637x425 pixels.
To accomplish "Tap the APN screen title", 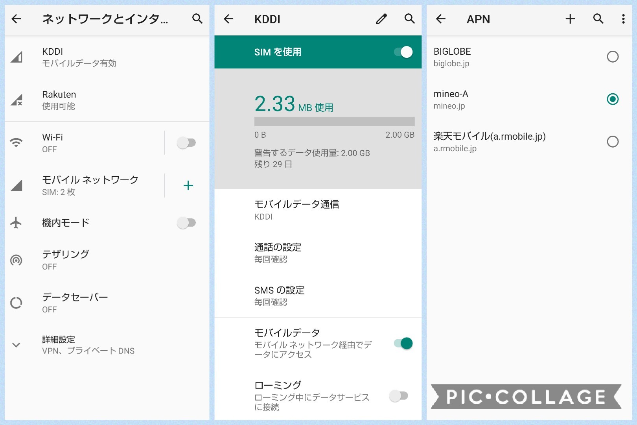I will pyautogui.click(x=478, y=19).
